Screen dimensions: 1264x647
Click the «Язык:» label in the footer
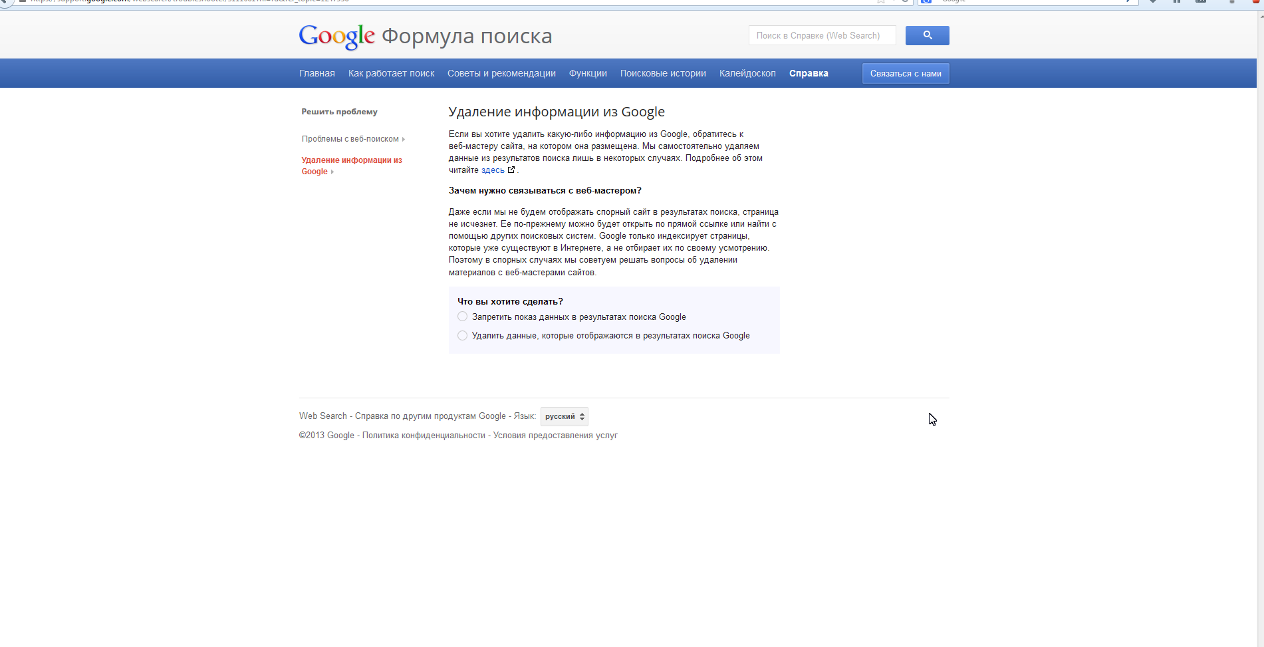click(525, 416)
